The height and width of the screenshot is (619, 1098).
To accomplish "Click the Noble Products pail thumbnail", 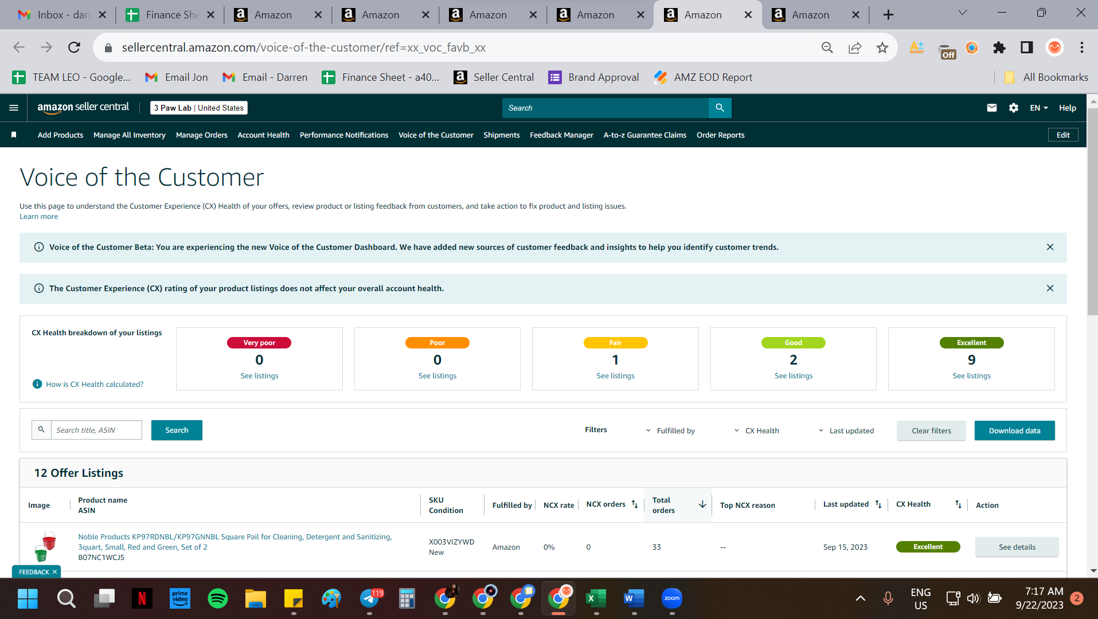I will click(45, 547).
